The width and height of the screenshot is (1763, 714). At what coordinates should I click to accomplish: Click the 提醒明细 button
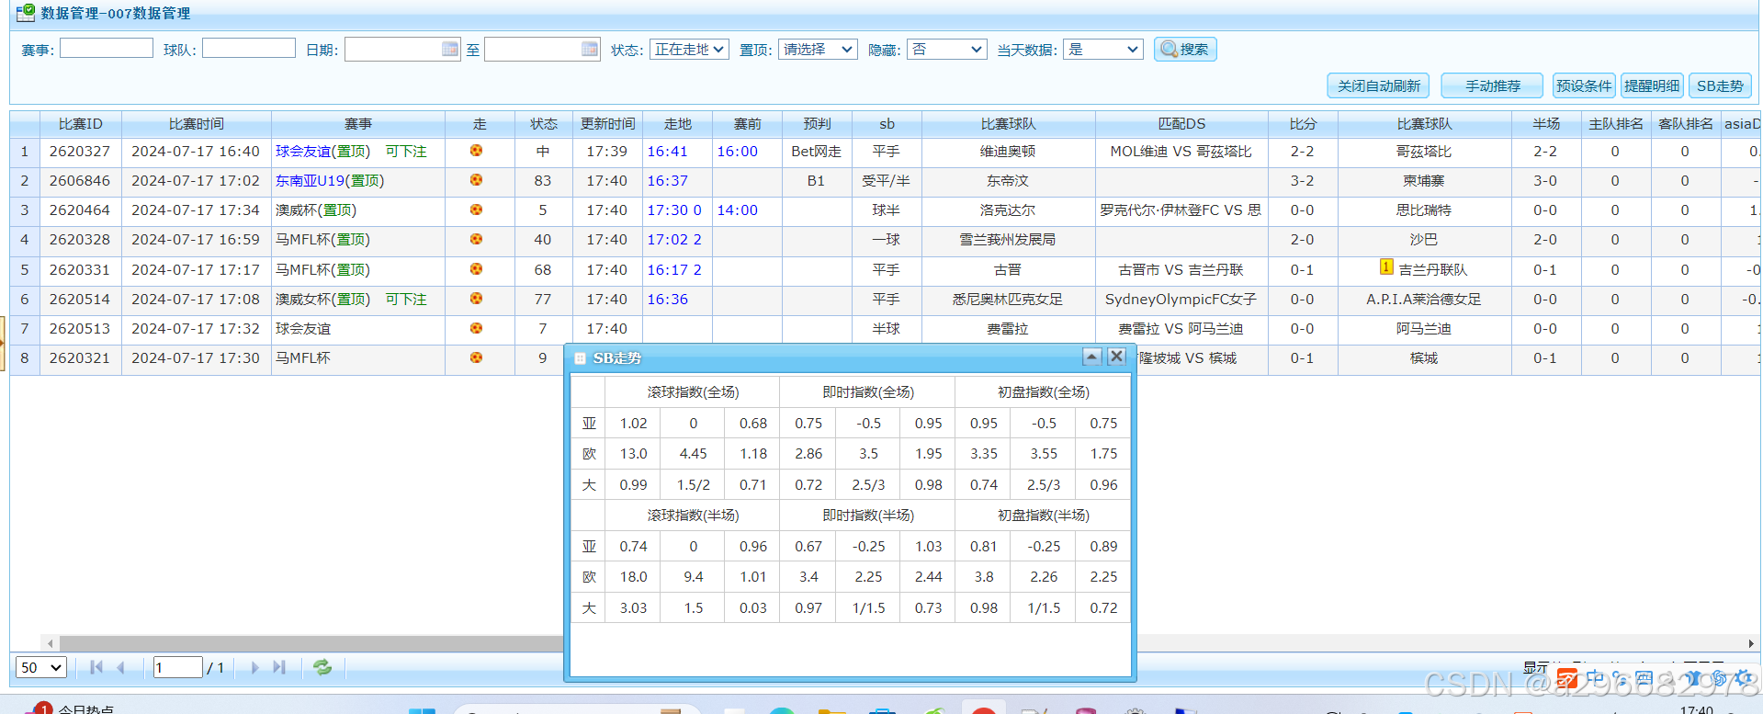[1652, 85]
